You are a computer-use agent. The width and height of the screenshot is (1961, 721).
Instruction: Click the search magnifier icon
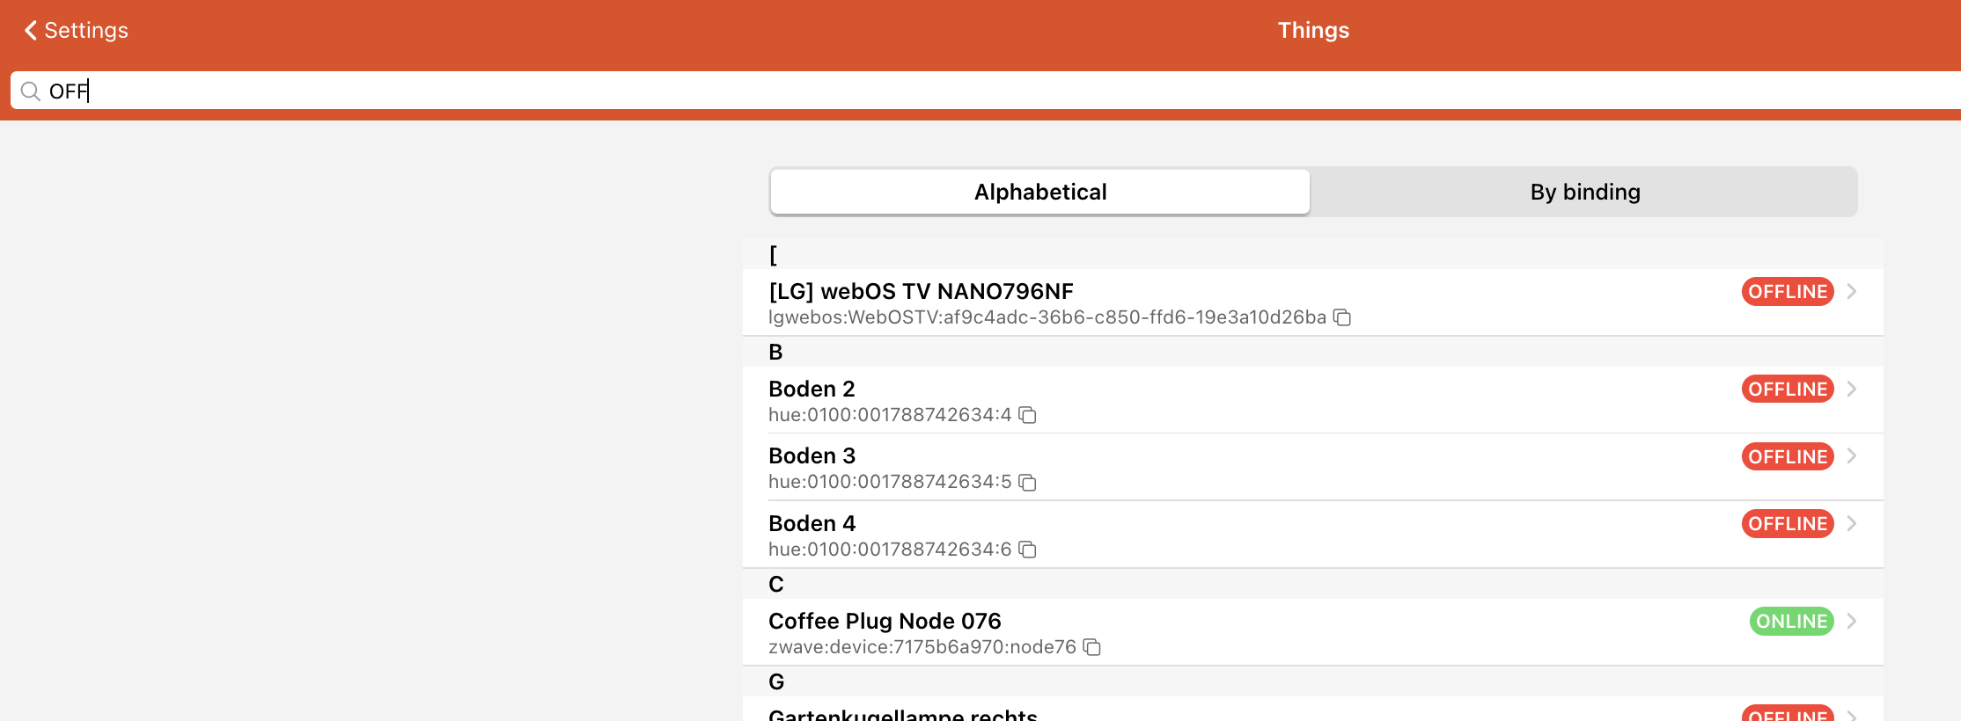point(30,91)
